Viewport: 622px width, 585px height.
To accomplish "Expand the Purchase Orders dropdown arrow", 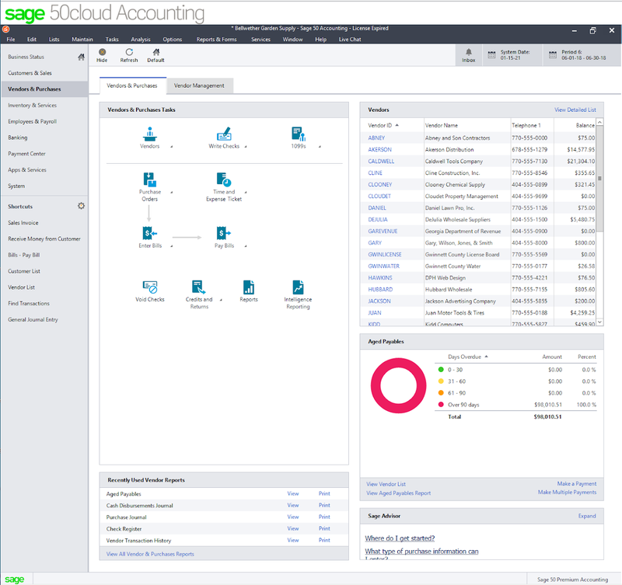I will tap(172, 192).
